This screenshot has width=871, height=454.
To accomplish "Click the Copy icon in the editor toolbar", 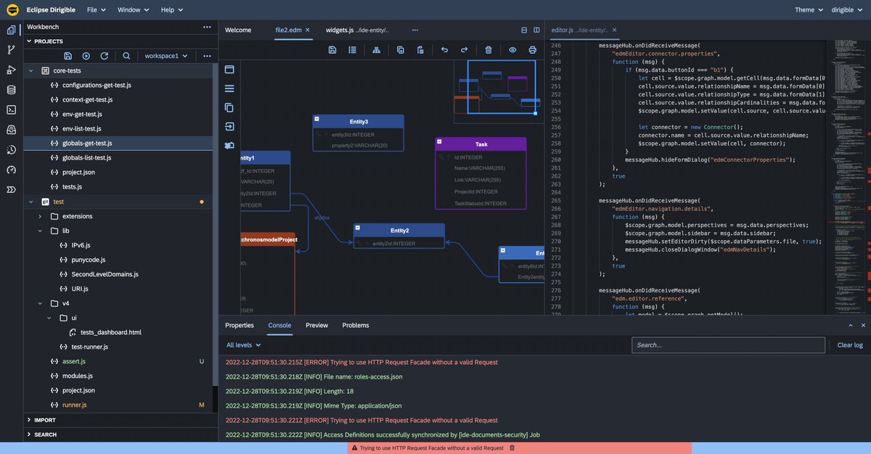I will (400, 50).
